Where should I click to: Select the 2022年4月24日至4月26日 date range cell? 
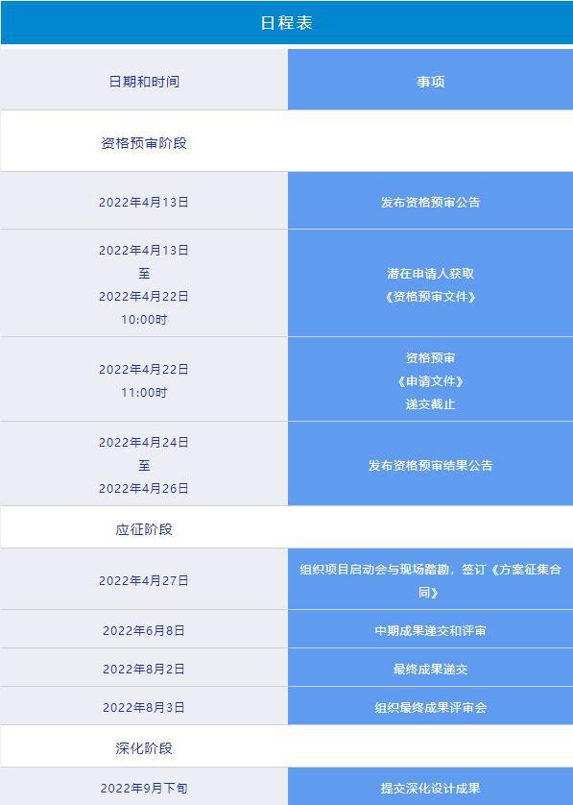click(x=144, y=464)
